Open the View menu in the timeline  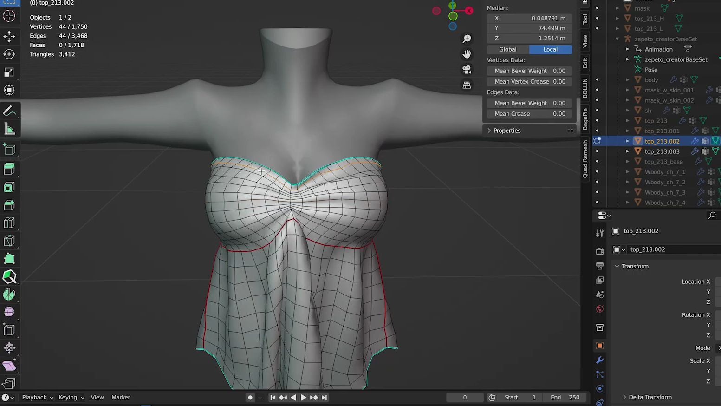[x=97, y=397]
